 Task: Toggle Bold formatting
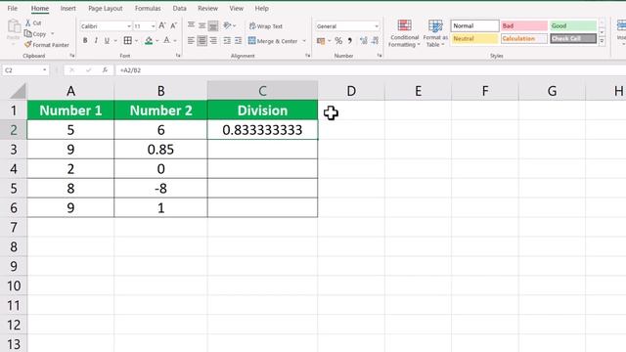85,41
